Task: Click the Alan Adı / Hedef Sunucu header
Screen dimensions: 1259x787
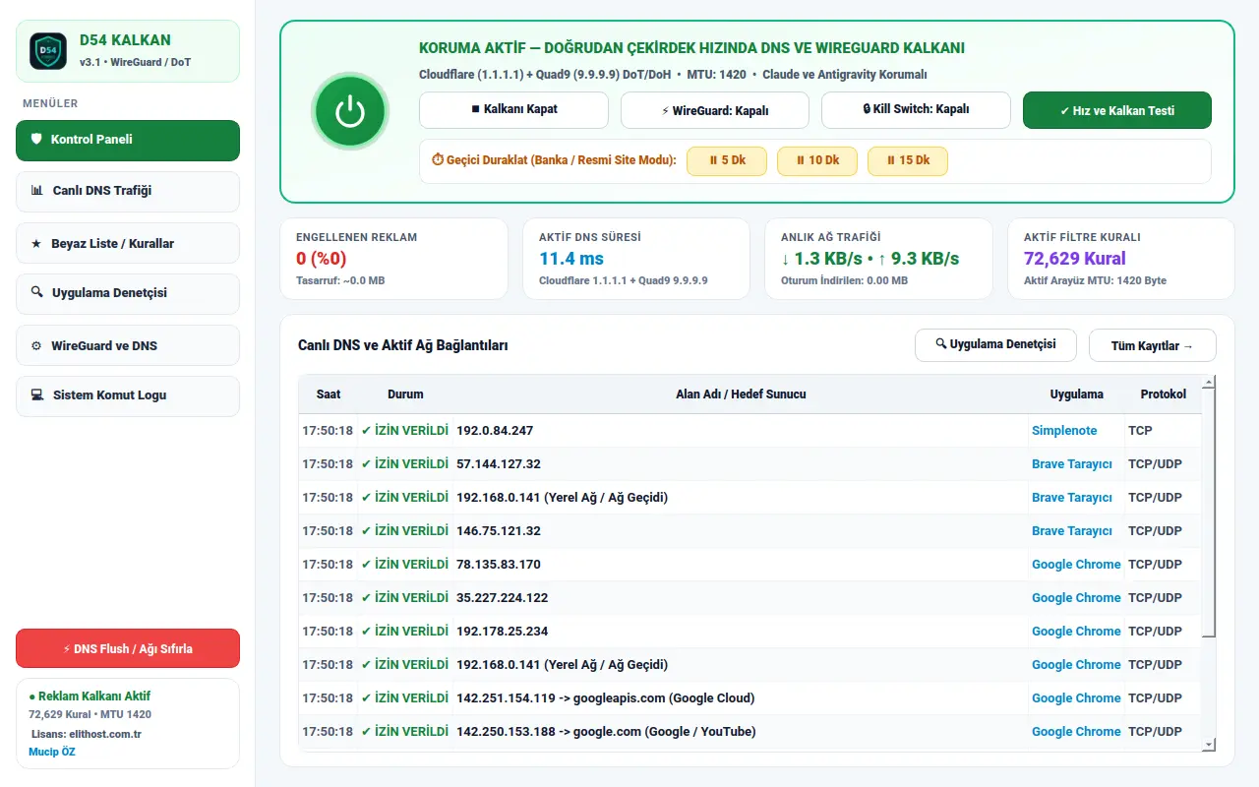Action: pos(741,394)
